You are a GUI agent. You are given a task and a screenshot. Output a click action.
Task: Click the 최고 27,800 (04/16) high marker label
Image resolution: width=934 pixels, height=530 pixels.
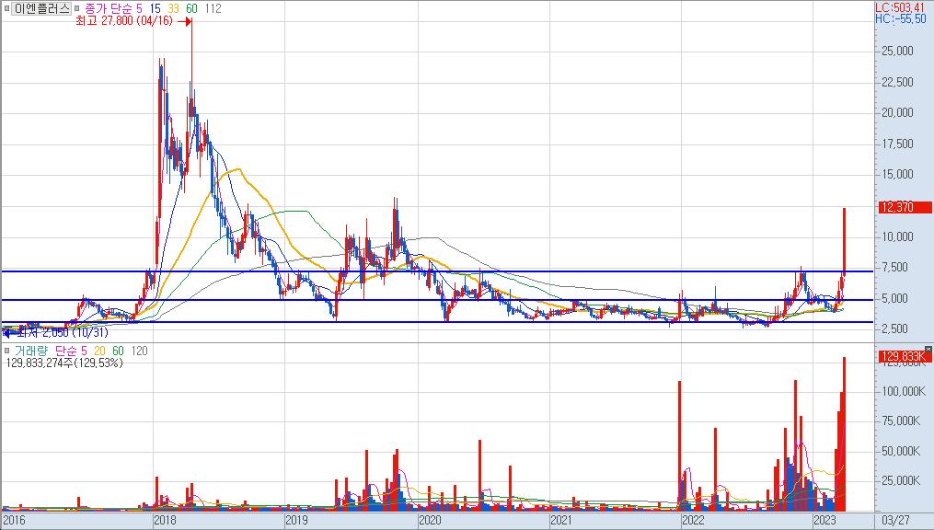(x=124, y=21)
